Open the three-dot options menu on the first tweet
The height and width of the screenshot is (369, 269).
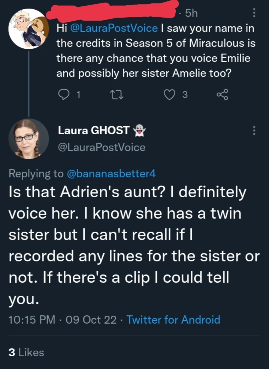(x=254, y=13)
